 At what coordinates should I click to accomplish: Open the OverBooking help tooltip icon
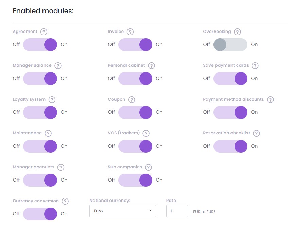coord(237,32)
